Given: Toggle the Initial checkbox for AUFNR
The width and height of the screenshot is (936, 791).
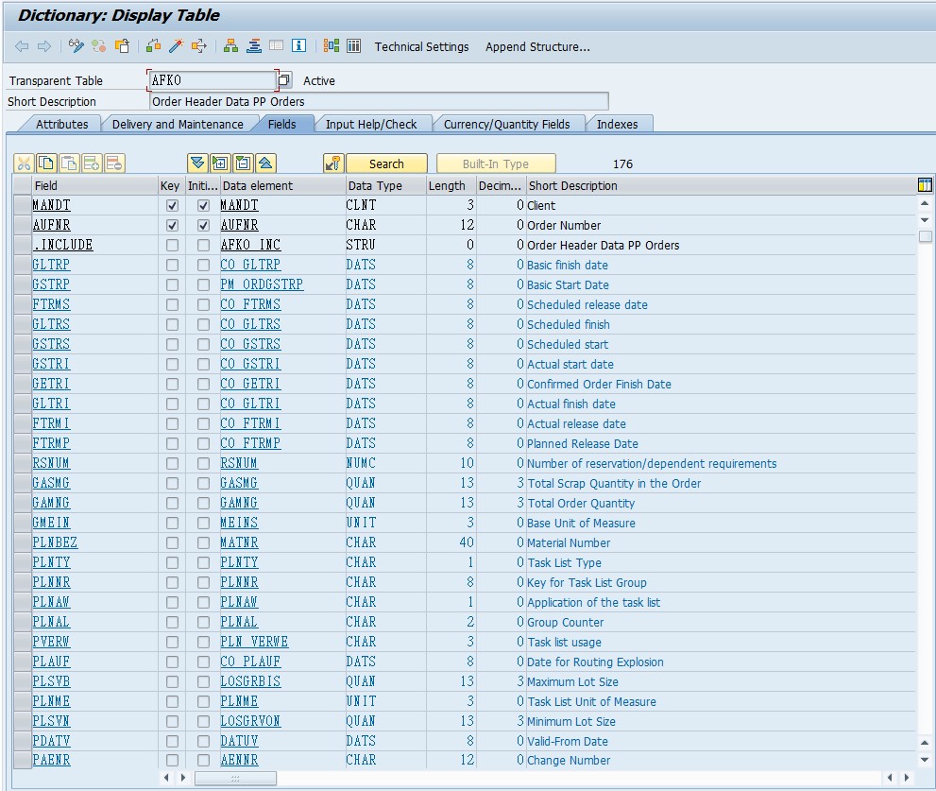Looking at the screenshot, I should (204, 225).
